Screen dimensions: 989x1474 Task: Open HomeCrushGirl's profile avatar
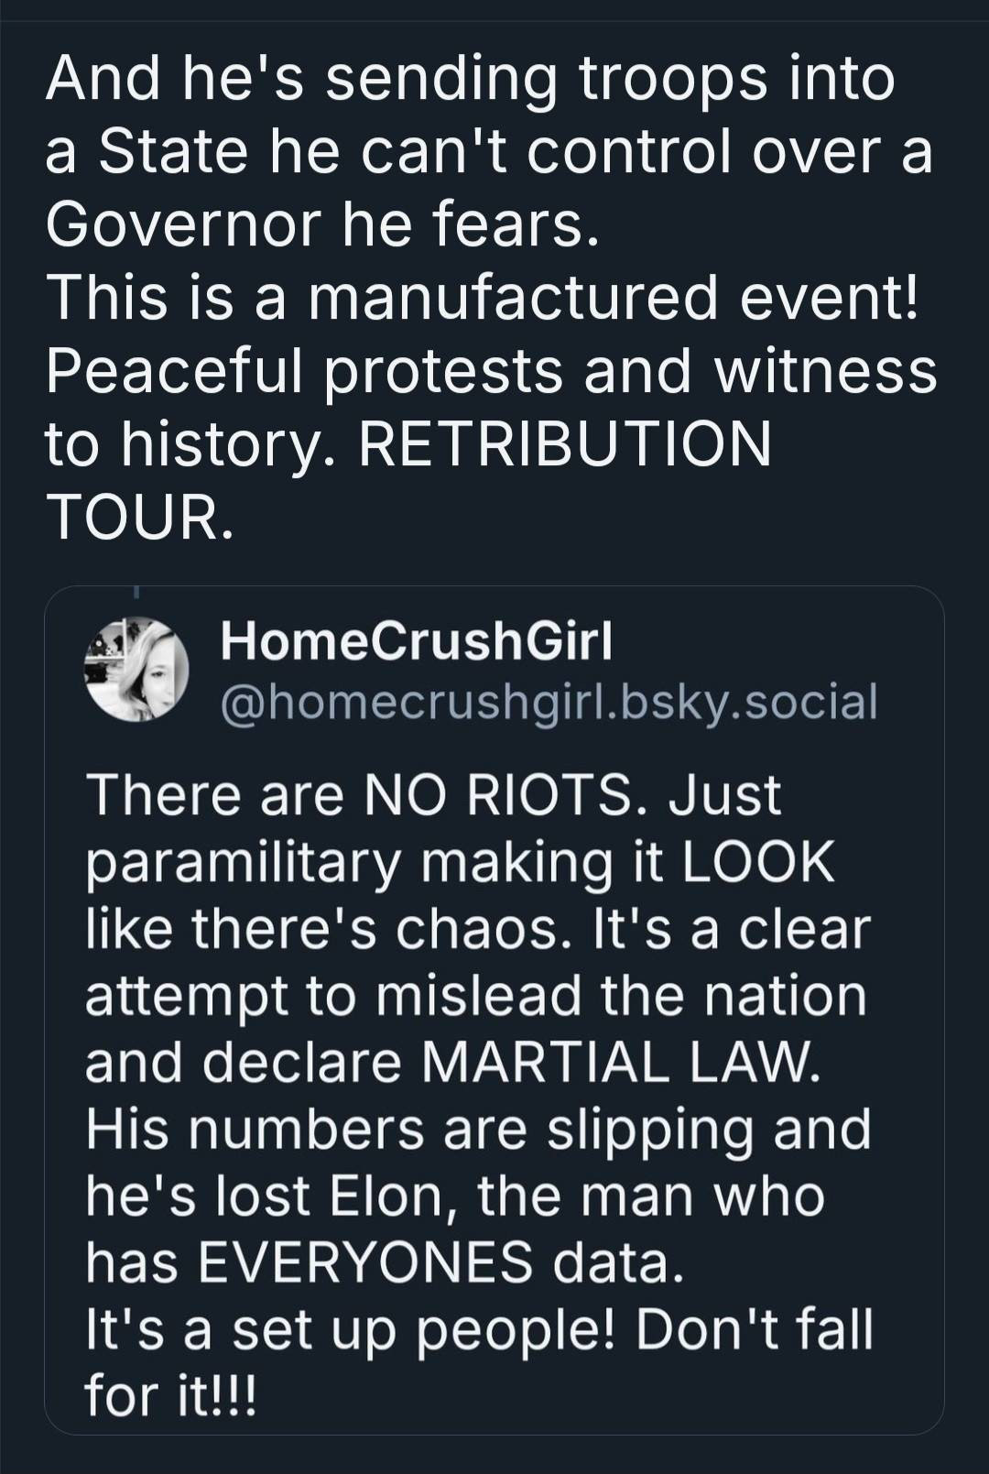[136, 668]
